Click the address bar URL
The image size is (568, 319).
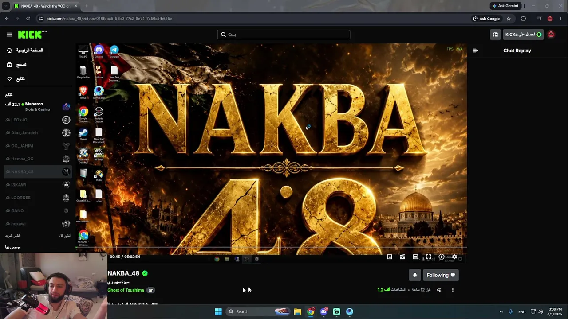pyautogui.click(x=109, y=19)
